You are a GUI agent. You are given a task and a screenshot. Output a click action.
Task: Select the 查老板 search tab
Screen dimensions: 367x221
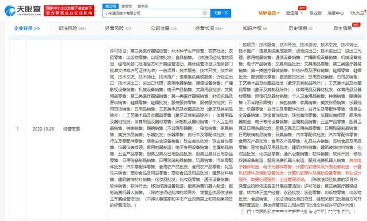tap(127, 6)
